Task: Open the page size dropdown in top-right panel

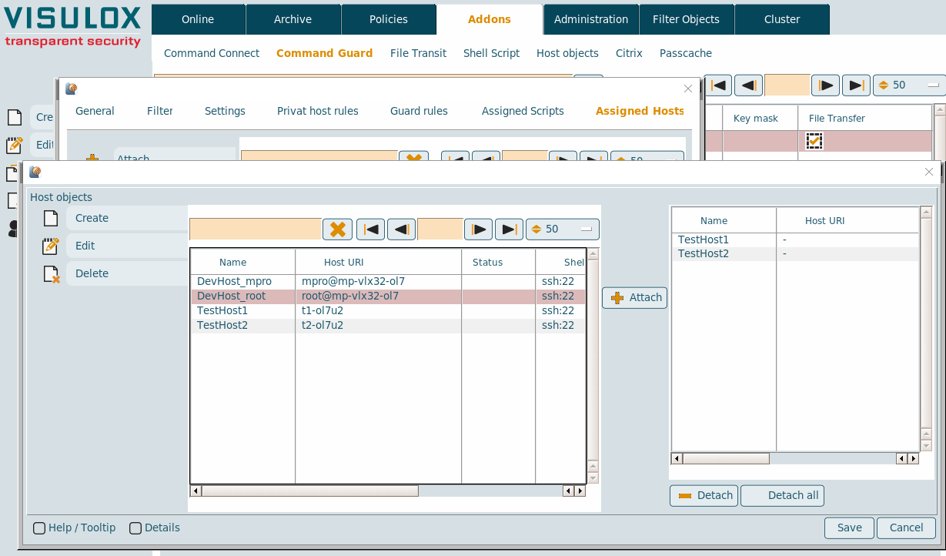Action: 909,85
